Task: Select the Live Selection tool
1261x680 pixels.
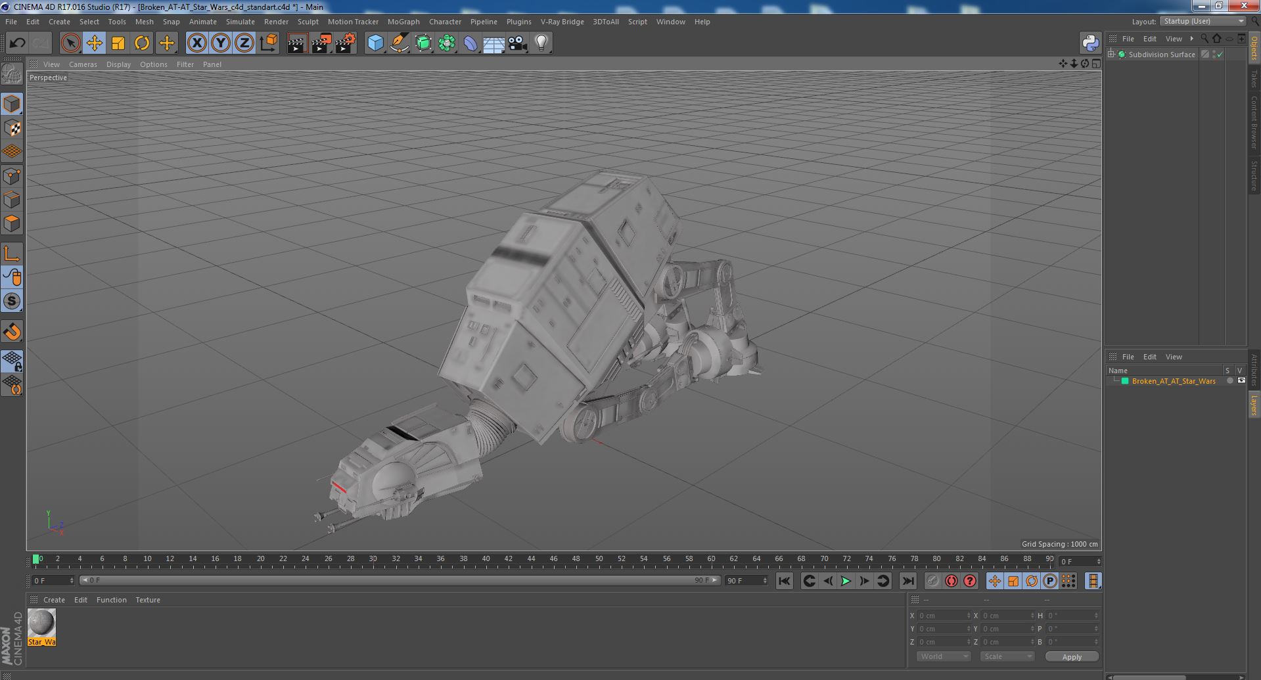Action: point(70,43)
